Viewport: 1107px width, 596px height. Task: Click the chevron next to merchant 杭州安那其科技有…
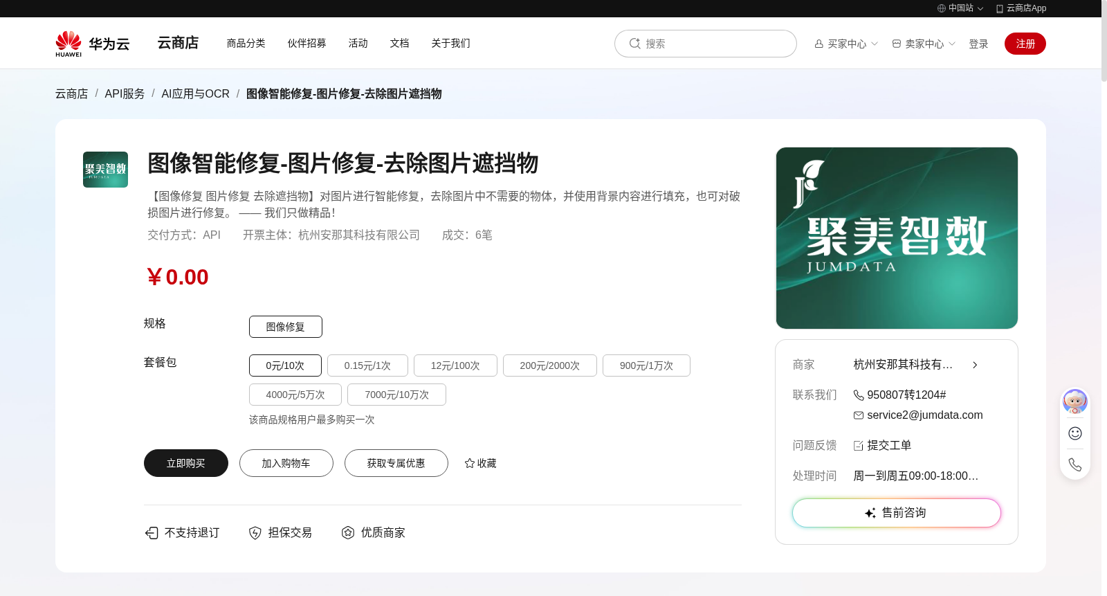coord(975,365)
